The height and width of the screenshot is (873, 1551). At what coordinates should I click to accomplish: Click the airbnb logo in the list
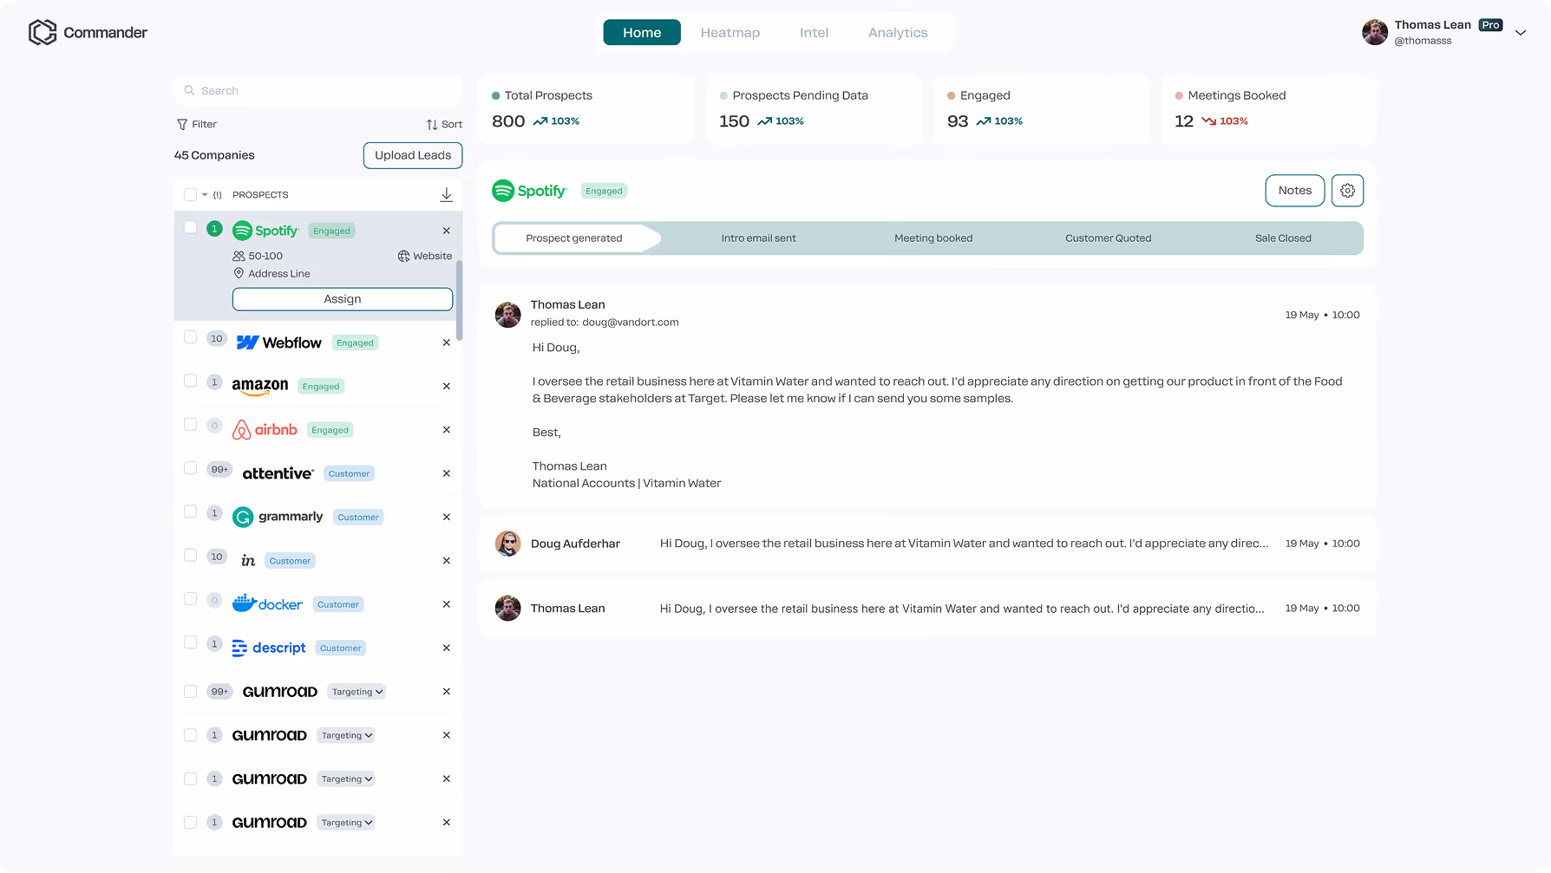[265, 430]
